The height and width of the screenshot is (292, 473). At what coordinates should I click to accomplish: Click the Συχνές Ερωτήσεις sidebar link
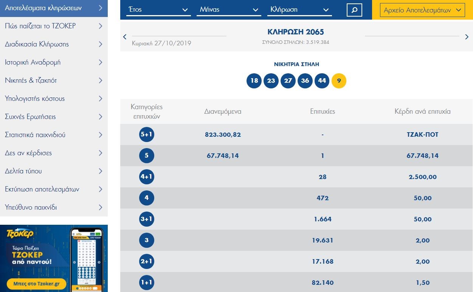[54, 117]
